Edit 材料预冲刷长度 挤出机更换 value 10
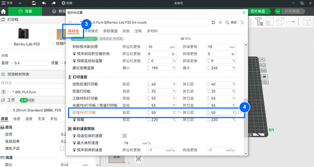Viewport: 314px width, 167px height. pos(161,47)
